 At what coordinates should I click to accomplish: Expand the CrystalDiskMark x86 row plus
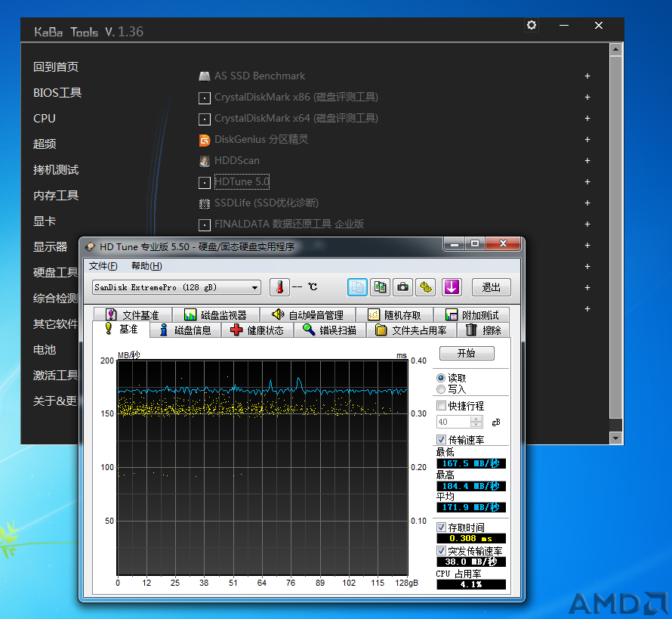point(587,97)
